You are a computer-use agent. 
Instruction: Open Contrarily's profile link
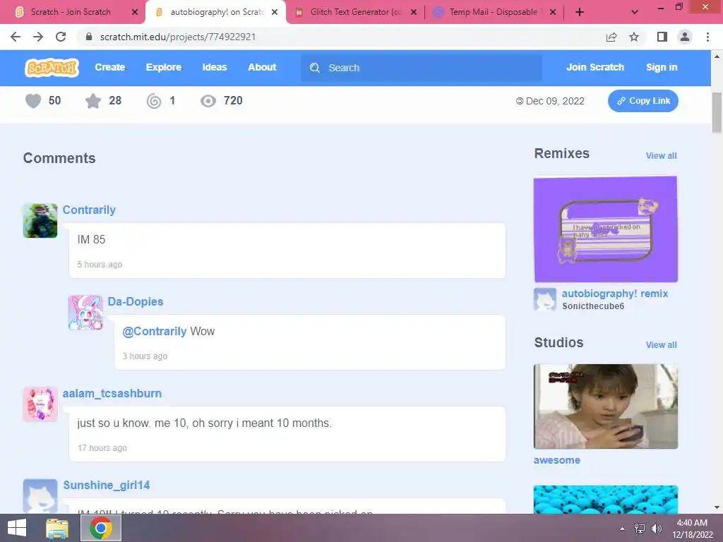[89, 210]
